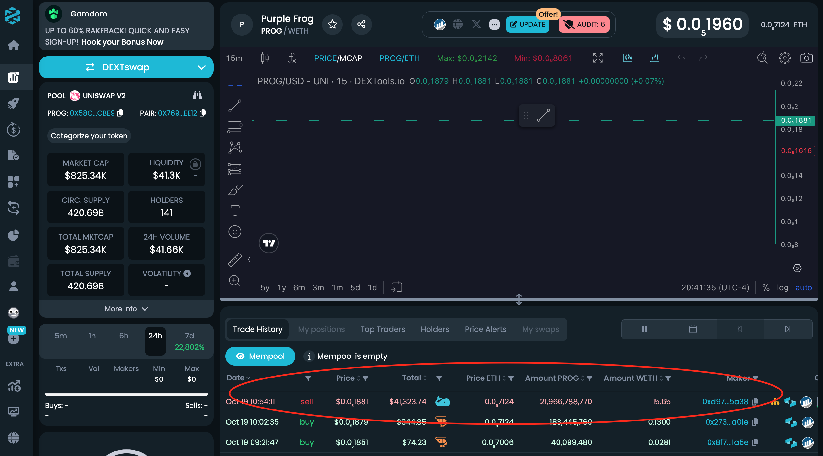Viewport: 823px width, 456px height.
Task: Sort trades by the Date column
Action: tap(238, 378)
